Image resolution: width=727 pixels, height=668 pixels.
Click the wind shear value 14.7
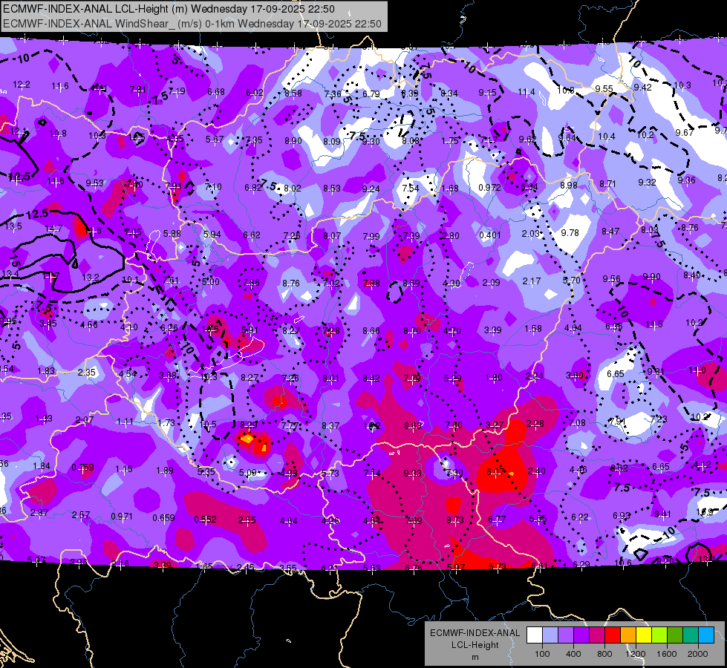click(53, 229)
